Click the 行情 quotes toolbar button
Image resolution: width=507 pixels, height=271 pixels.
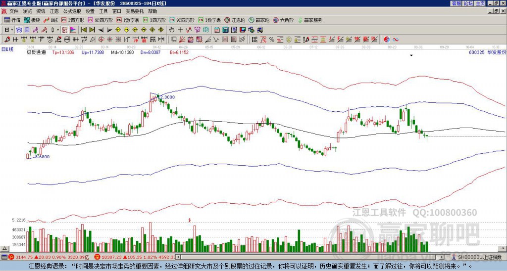(x=12, y=20)
